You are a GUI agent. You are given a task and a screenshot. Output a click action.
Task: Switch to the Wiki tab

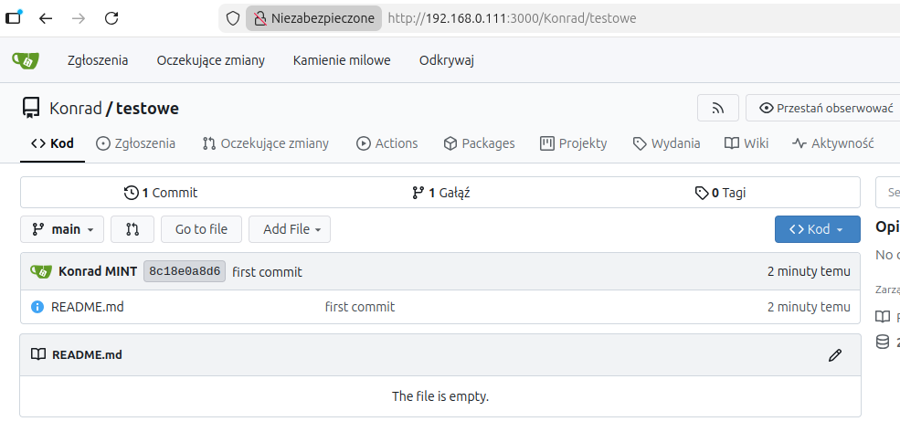click(746, 143)
